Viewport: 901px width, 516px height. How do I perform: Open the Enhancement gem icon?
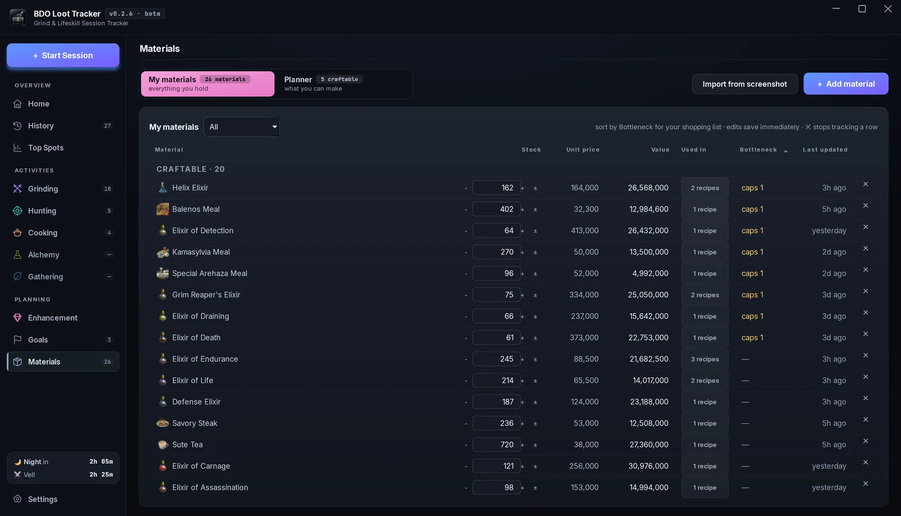click(18, 318)
